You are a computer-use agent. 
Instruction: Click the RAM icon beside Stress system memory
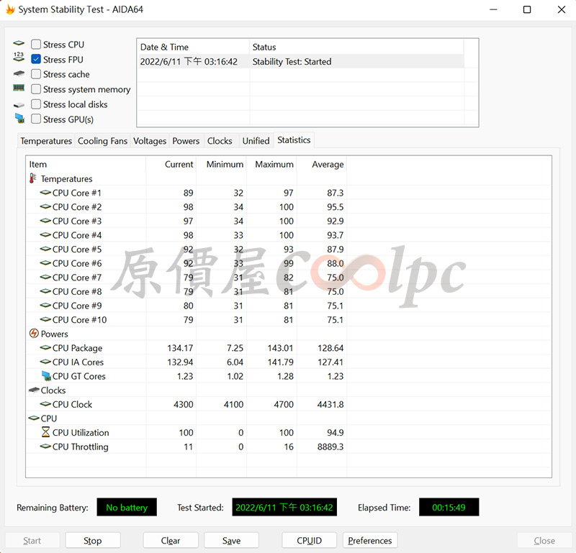pyautogui.click(x=19, y=89)
